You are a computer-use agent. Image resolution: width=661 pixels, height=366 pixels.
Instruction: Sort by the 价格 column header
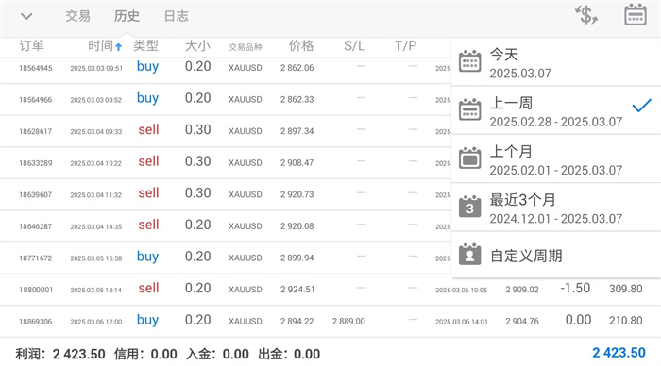point(301,45)
